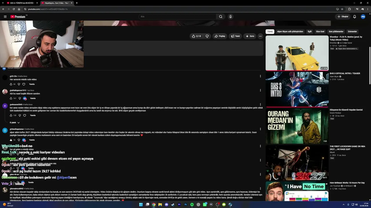Dislike the video
The width and height of the screenshot is (371, 208).
207,36
